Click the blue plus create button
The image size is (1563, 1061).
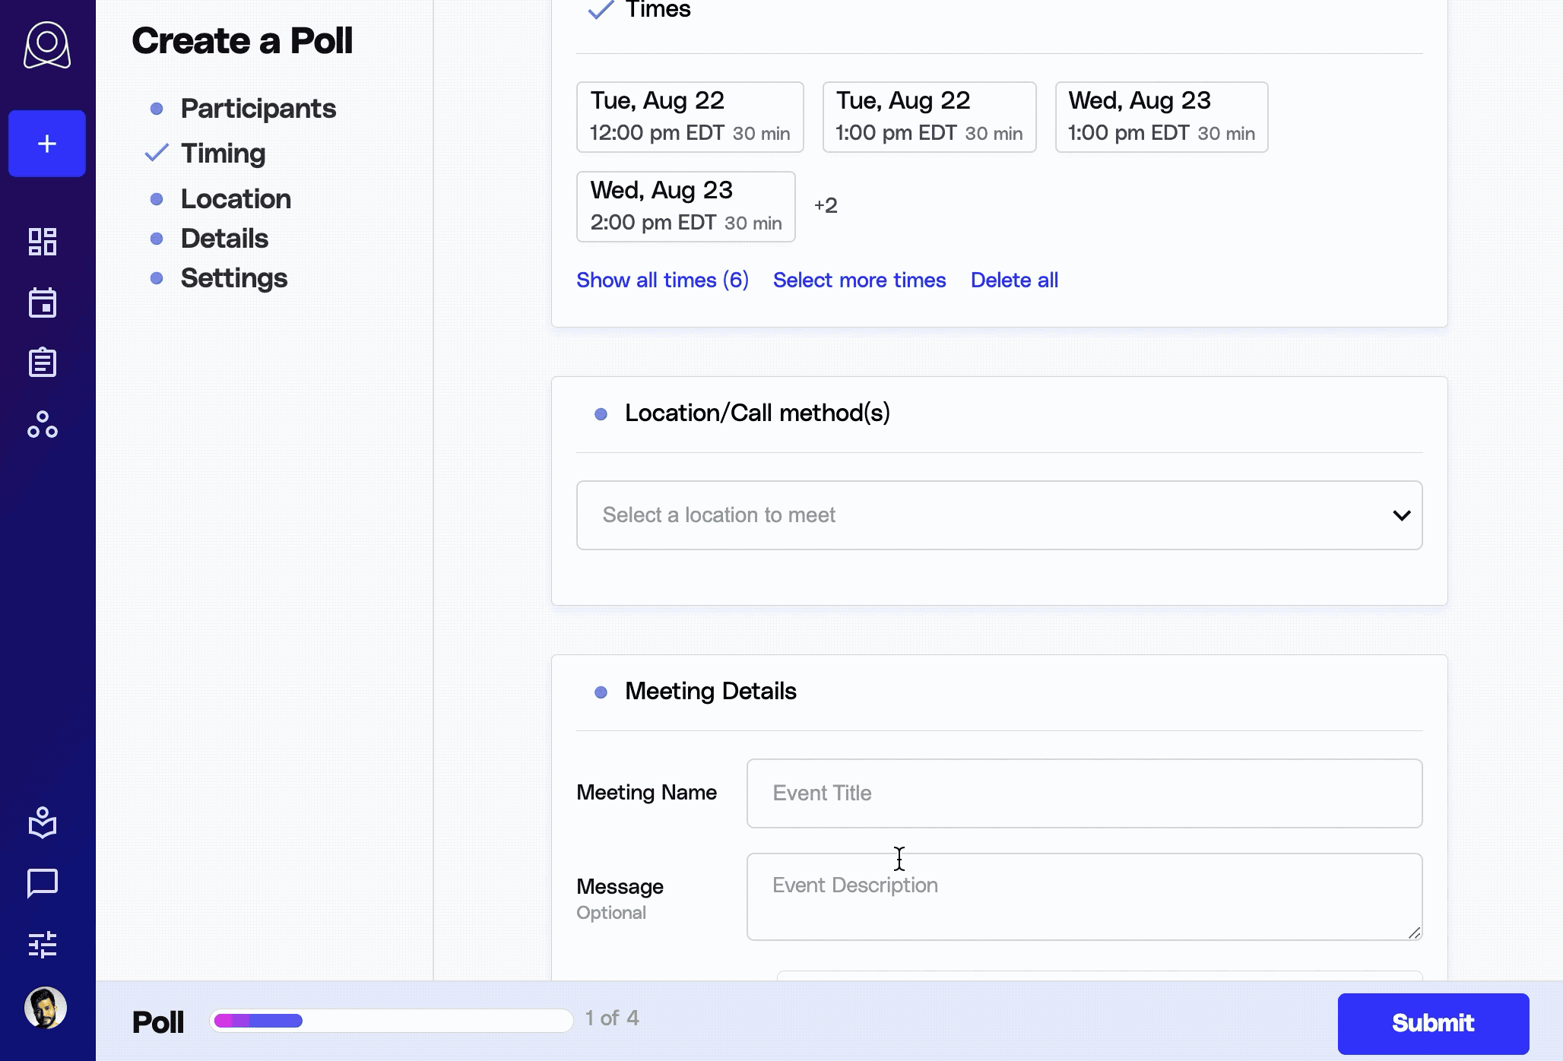click(x=47, y=144)
